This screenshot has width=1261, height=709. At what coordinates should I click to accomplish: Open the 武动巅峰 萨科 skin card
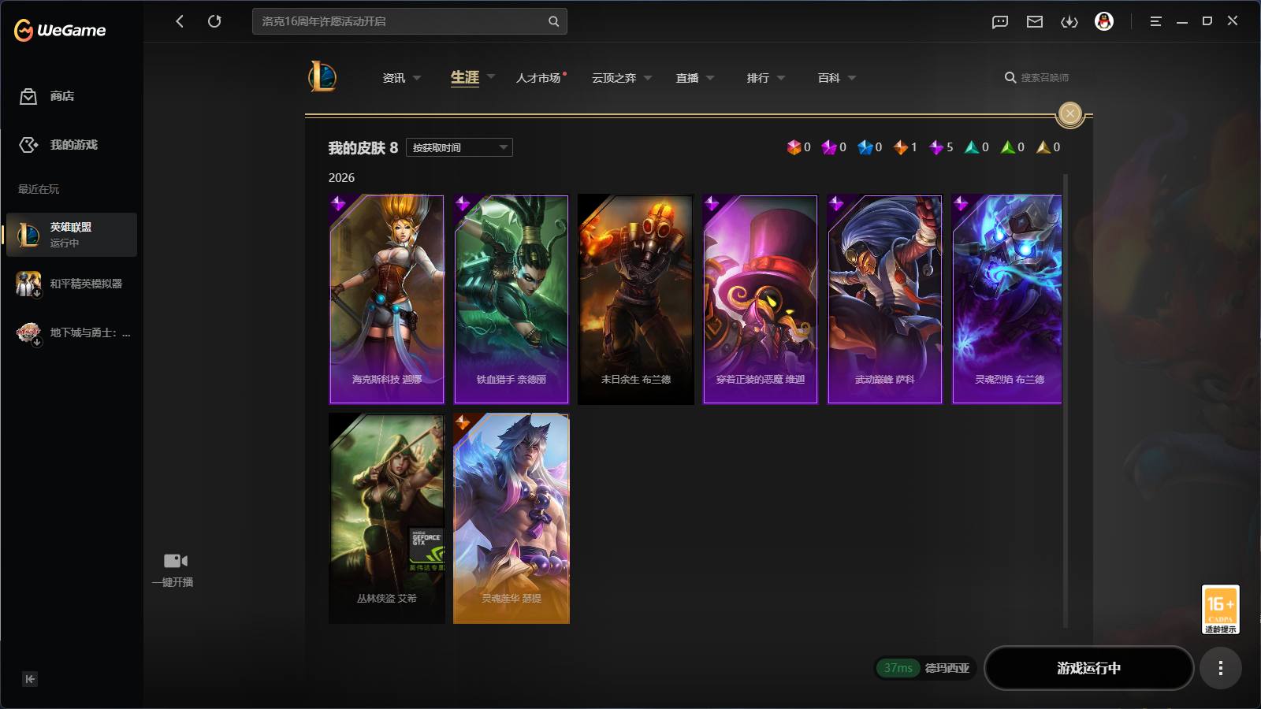tap(885, 299)
